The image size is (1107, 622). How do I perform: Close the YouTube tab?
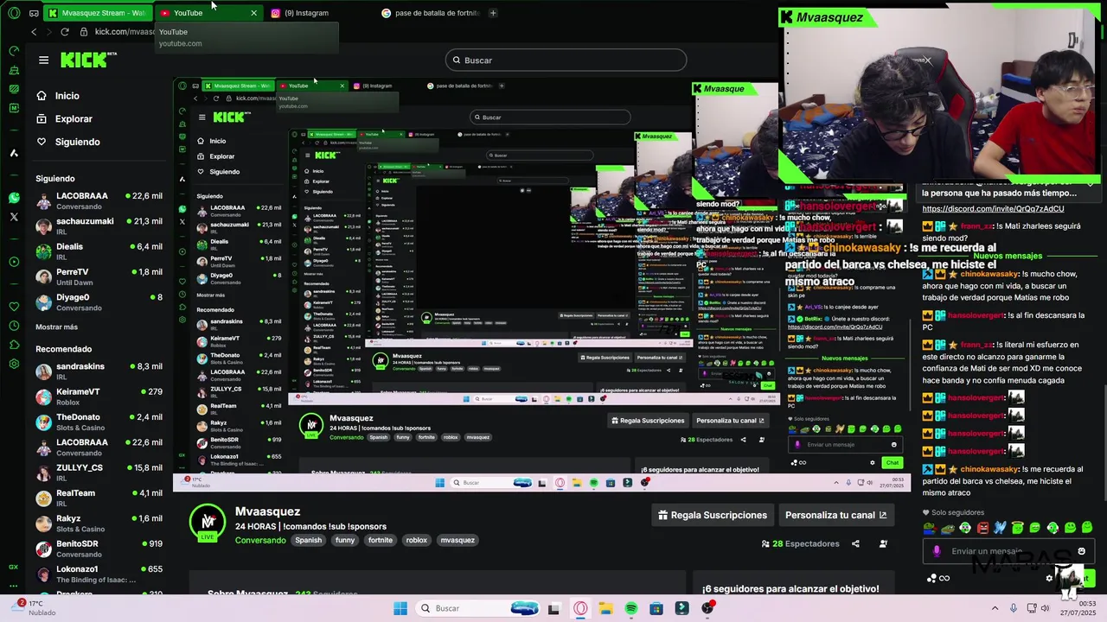253,13
